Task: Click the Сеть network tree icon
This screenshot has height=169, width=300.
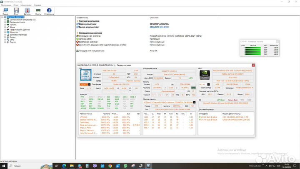Action: [8, 40]
